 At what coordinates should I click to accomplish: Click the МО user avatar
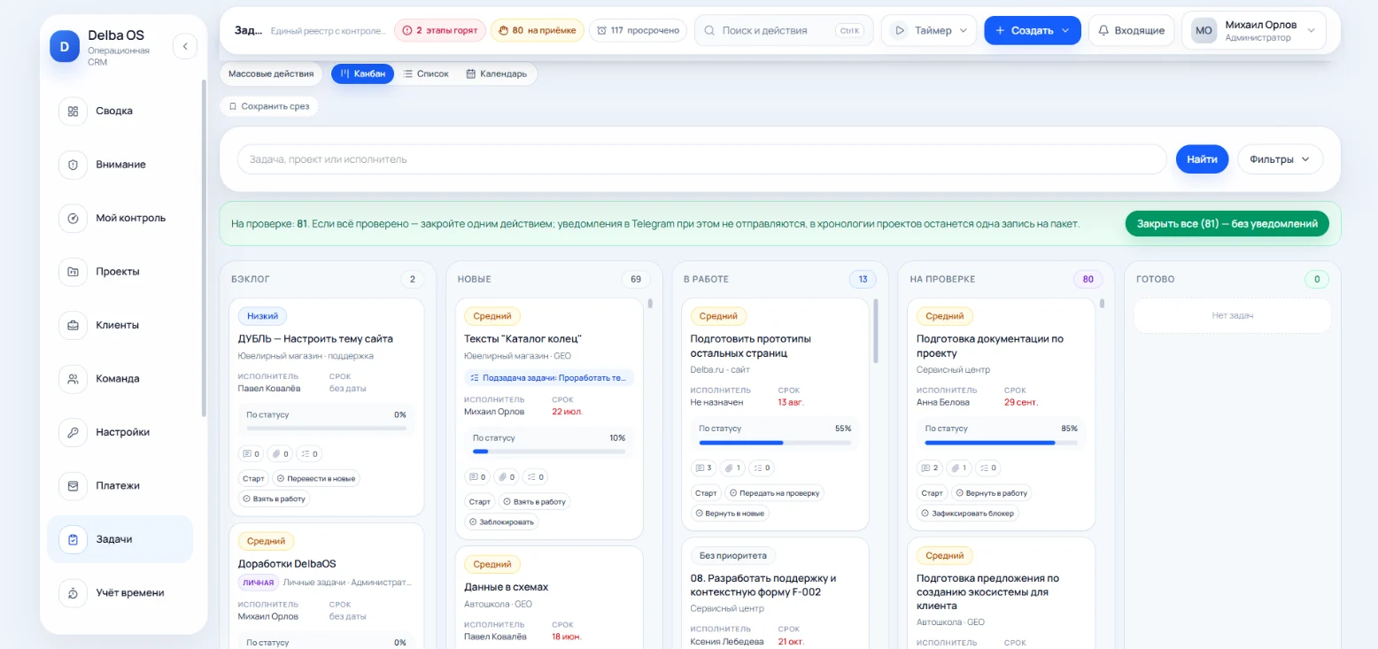click(1204, 30)
